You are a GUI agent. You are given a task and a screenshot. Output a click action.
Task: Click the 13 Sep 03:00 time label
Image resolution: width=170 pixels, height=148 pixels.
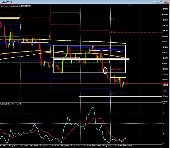tap(118, 146)
